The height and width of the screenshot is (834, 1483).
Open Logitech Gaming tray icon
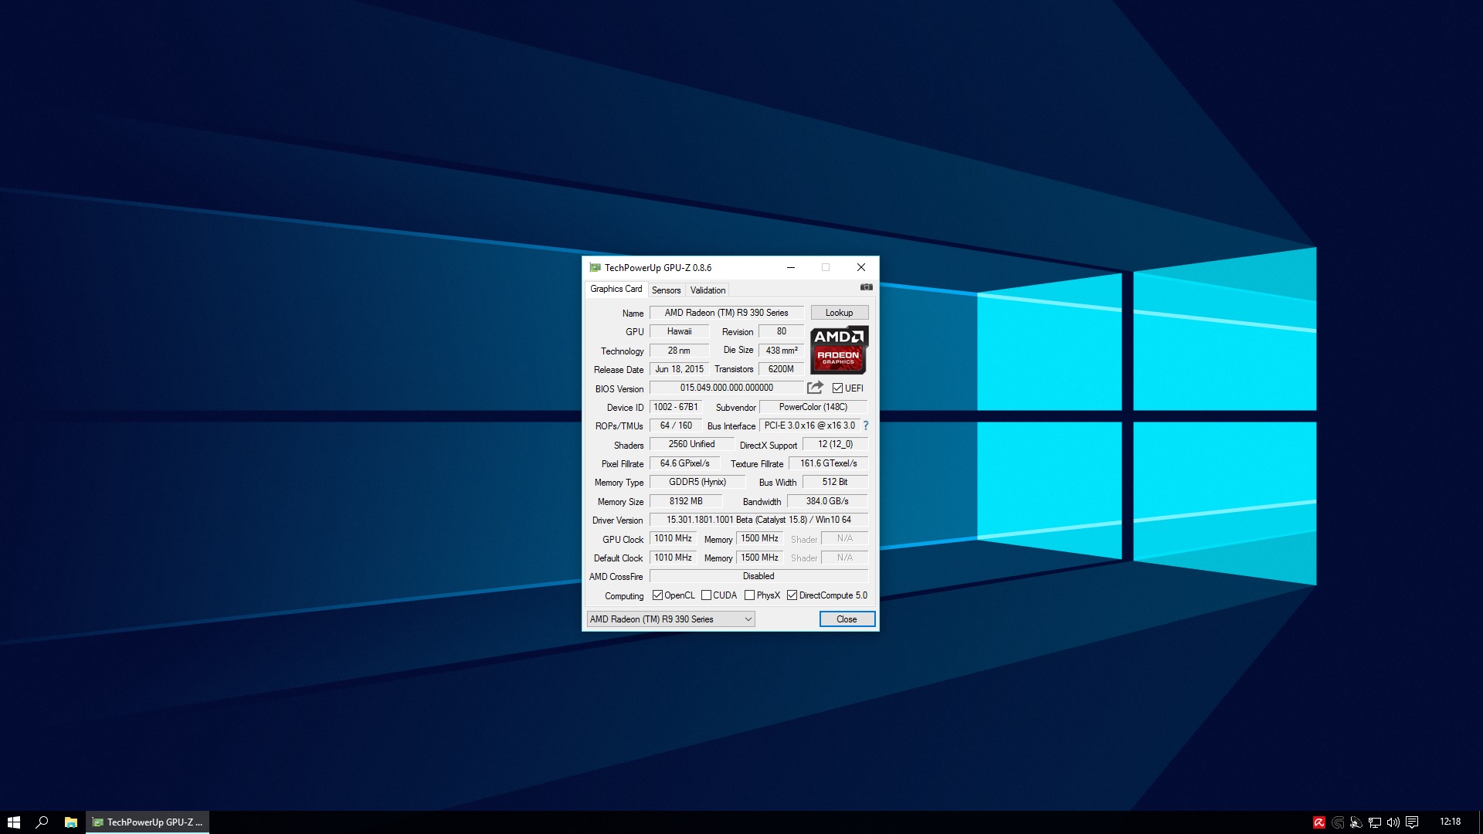[x=1338, y=822]
